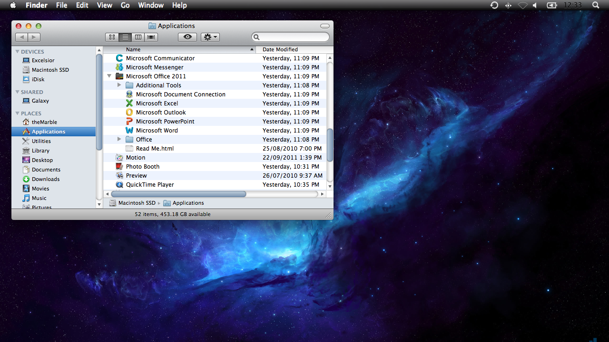Click the Additional Tools folder icon
The image size is (609, 342).
point(129,85)
